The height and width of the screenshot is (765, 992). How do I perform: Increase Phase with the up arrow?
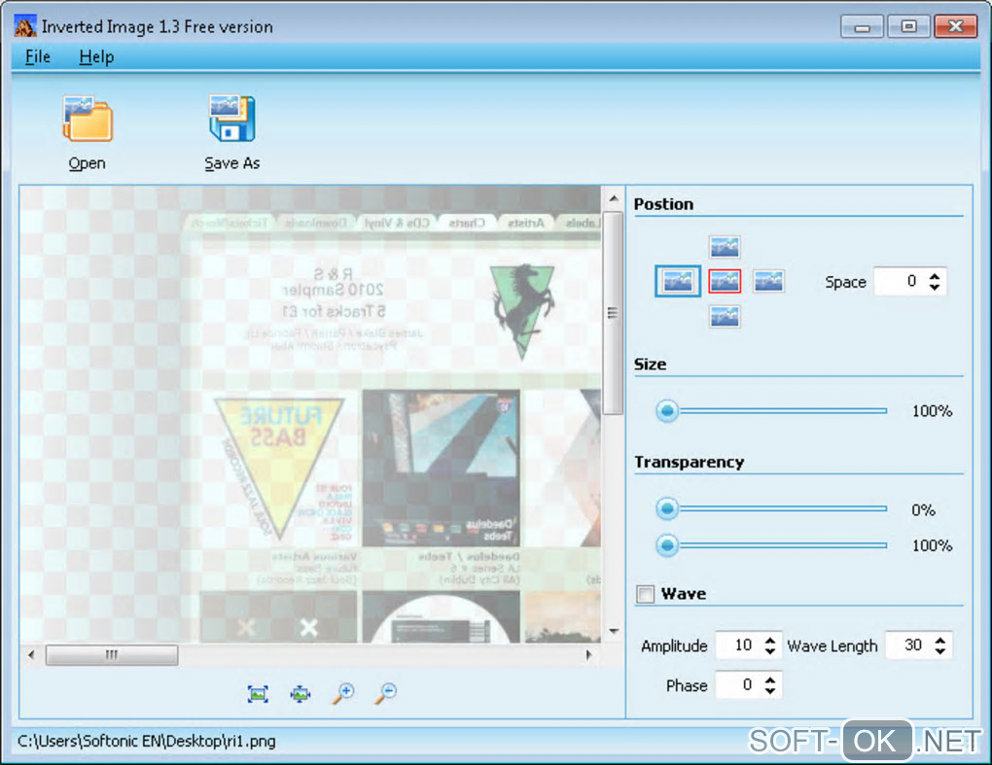point(770,679)
